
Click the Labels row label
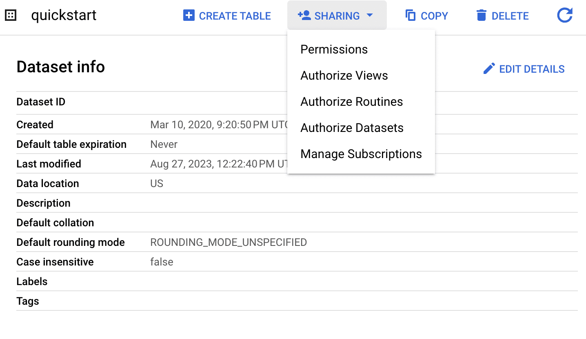click(x=32, y=281)
